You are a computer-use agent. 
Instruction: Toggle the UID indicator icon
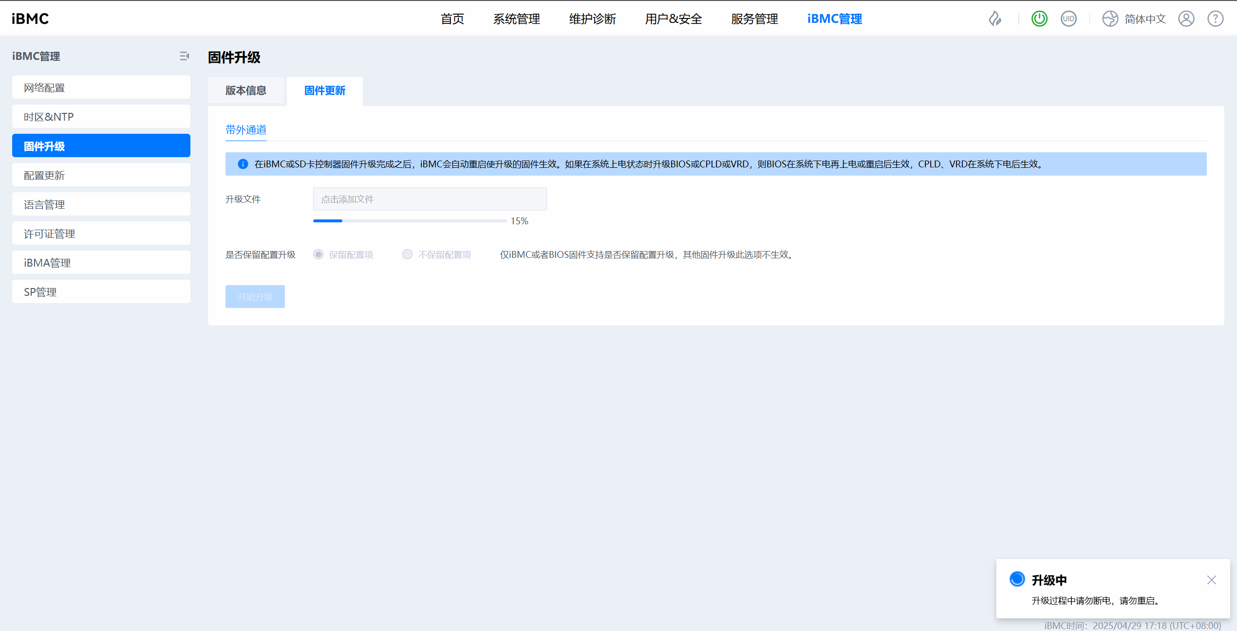pos(1068,19)
